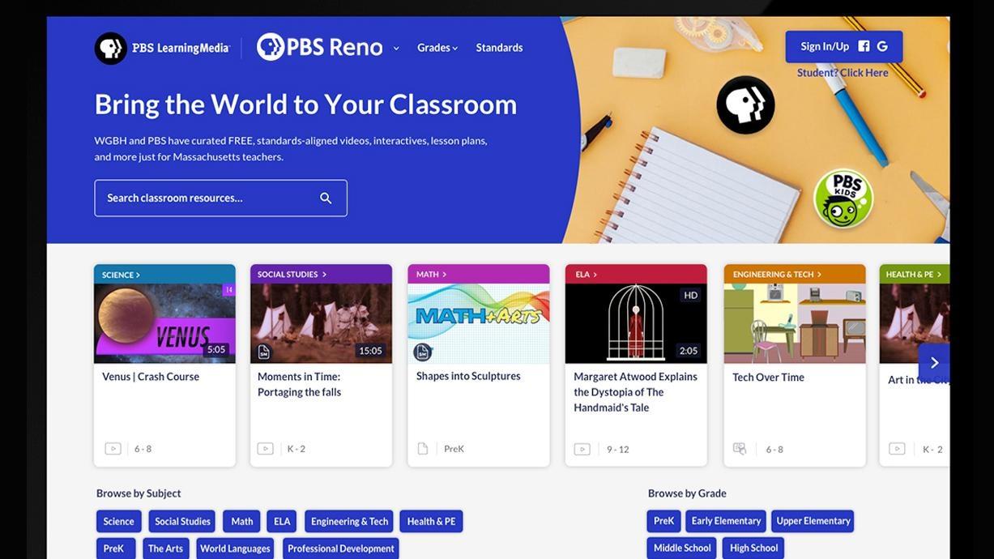Click the search magnifier icon

[x=326, y=198]
